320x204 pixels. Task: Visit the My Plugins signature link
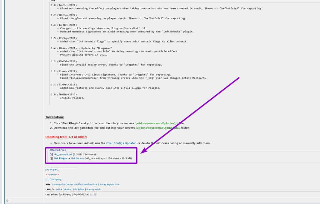point(51,169)
